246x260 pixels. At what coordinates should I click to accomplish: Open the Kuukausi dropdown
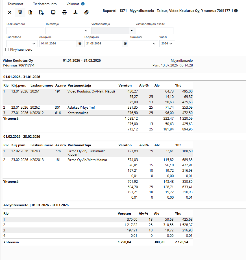[144, 44]
